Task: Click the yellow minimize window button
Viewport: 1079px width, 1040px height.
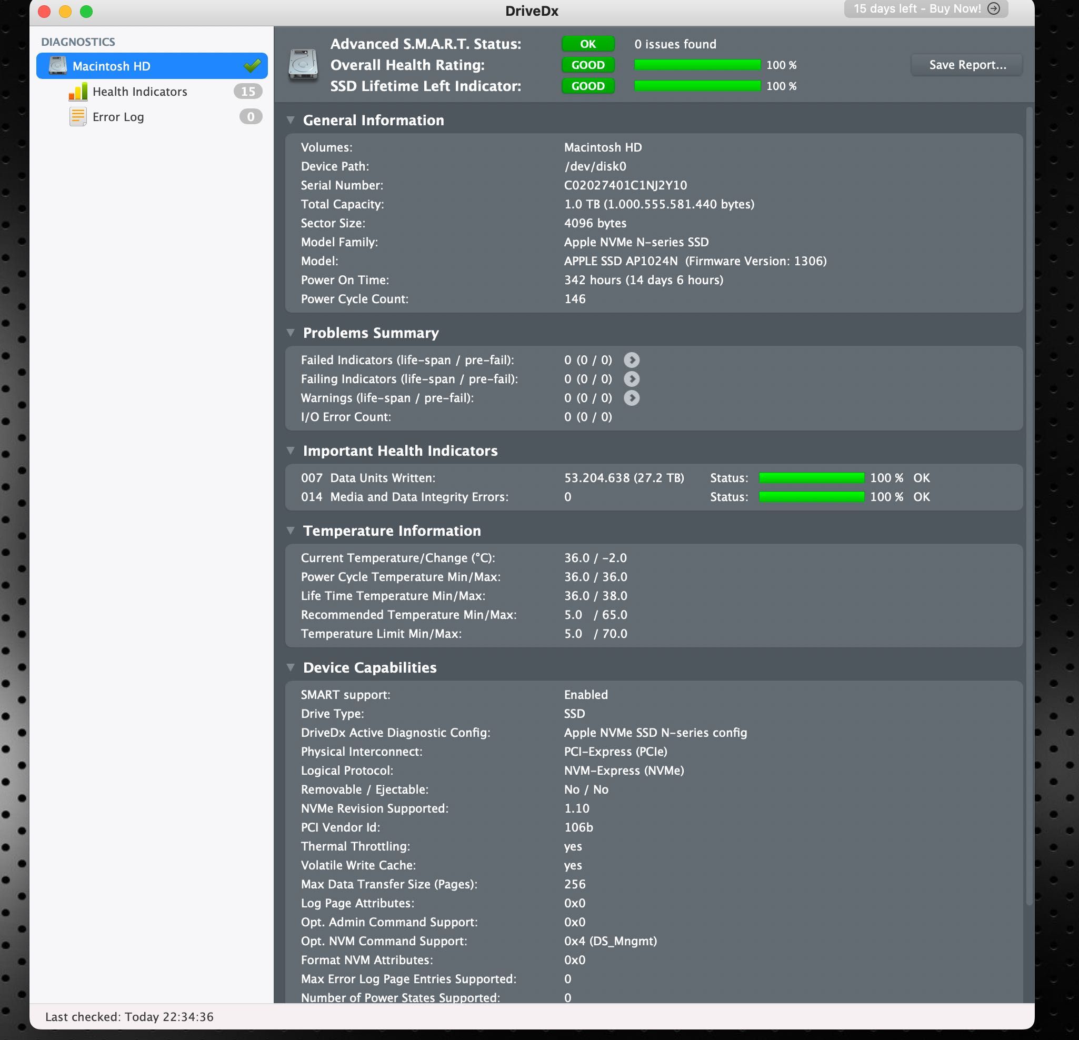Action: coord(65,12)
